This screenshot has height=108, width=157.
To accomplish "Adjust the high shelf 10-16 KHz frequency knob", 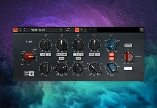I will coord(45,68).
